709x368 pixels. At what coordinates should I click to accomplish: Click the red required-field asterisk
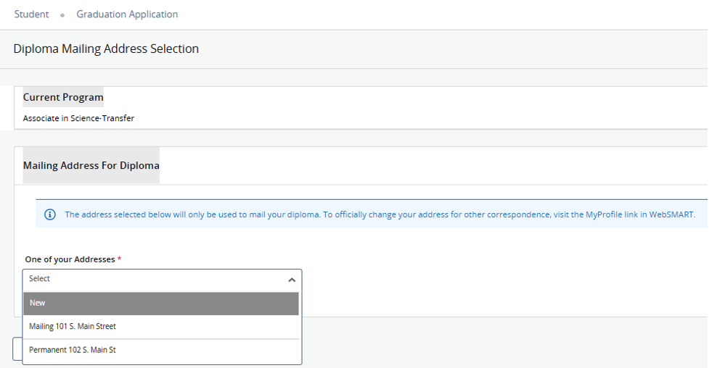coord(119,259)
